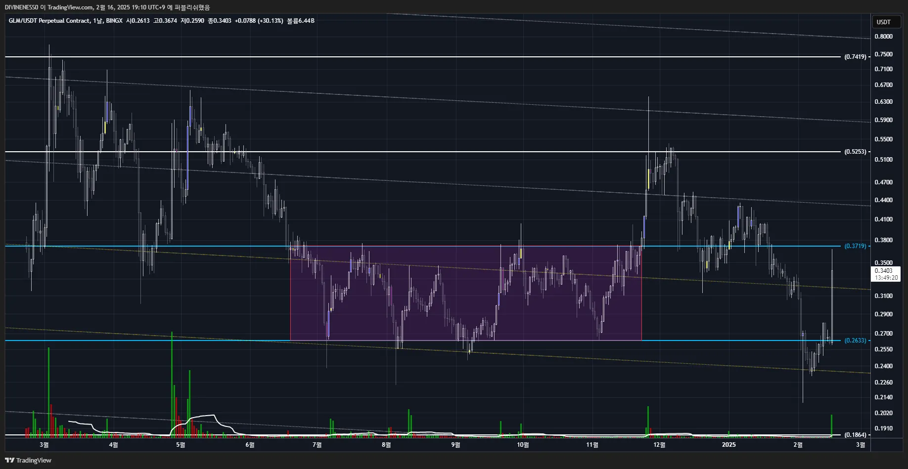Click the 0.2260 price axis label

point(884,383)
